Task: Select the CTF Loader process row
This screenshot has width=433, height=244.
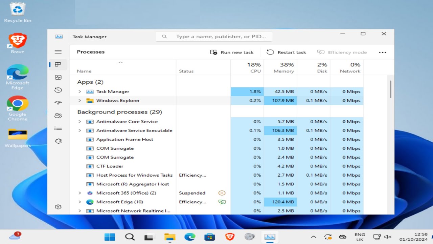Action: pos(216,166)
